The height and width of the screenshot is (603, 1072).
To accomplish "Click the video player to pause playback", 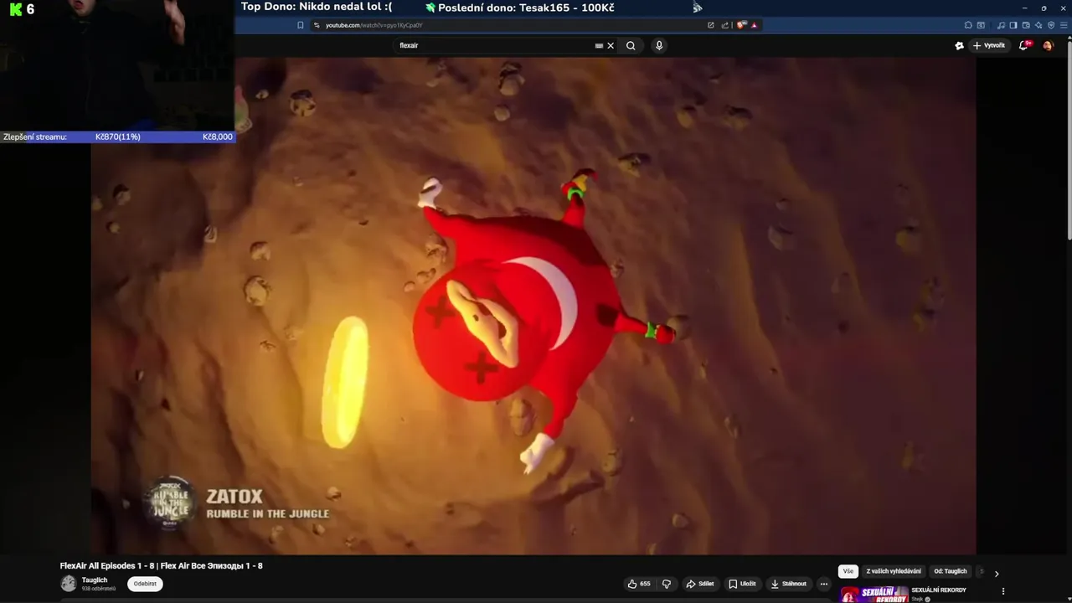I will click(x=533, y=306).
